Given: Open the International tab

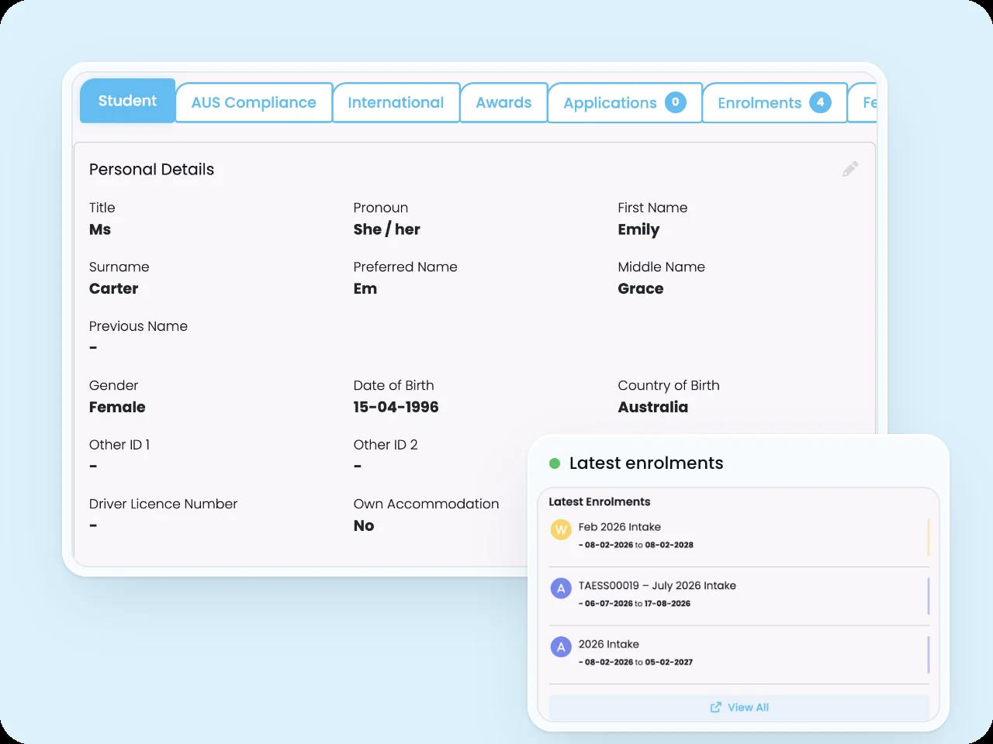Looking at the screenshot, I should (x=396, y=102).
